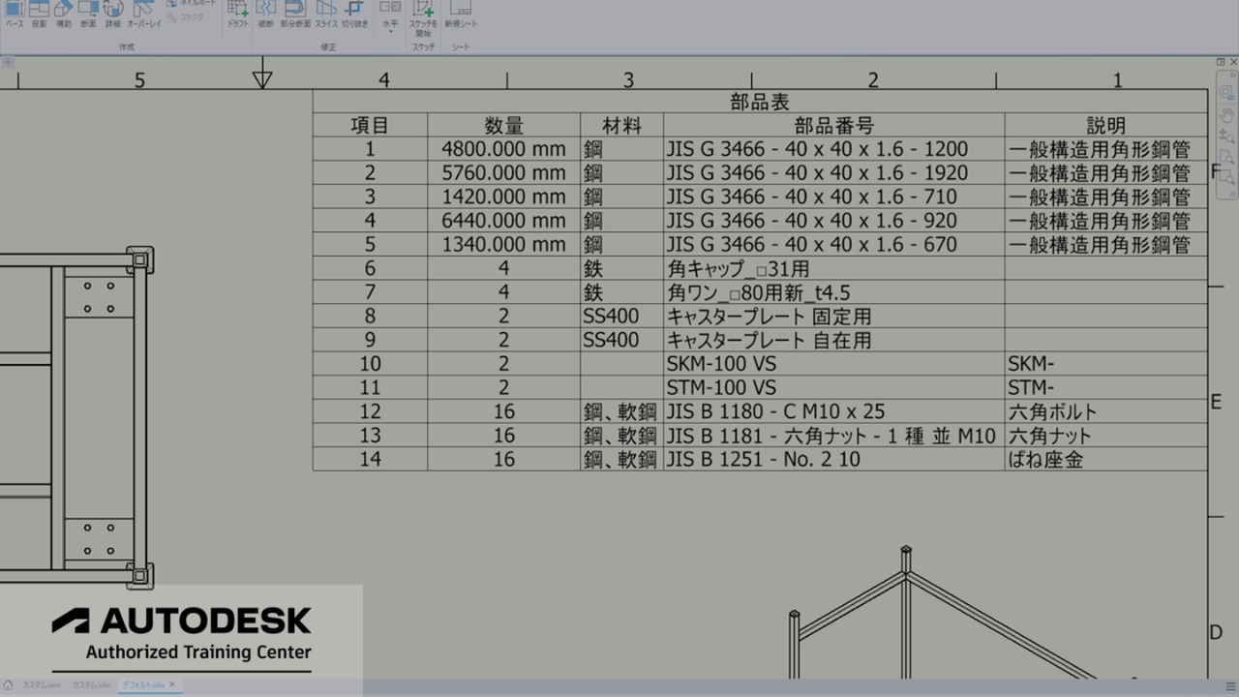Click the fold marker triangle on top ruler
The width and height of the screenshot is (1239, 697).
(x=261, y=78)
